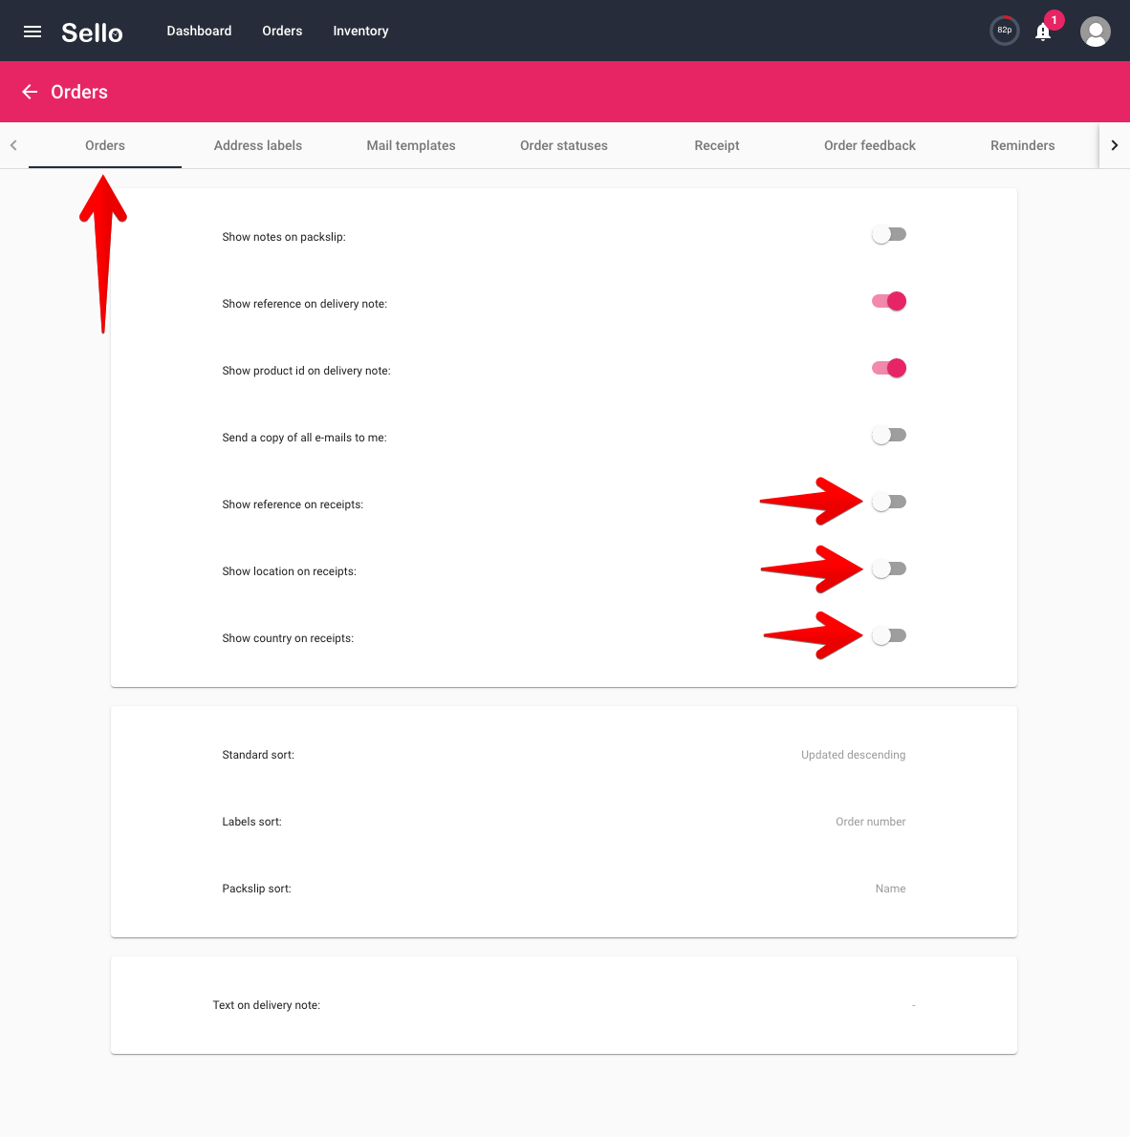
Task: Open the hamburger menu
Action: click(32, 32)
